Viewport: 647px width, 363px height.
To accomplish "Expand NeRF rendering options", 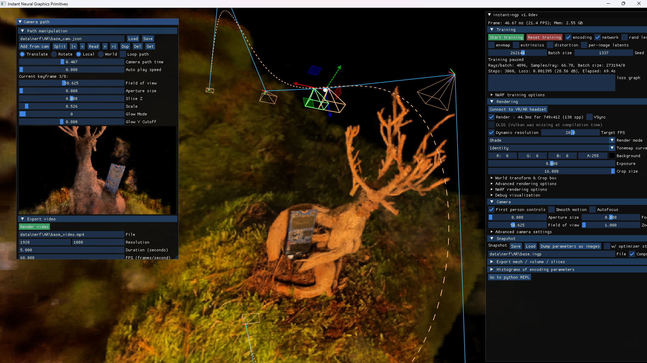I will click(492, 189).
